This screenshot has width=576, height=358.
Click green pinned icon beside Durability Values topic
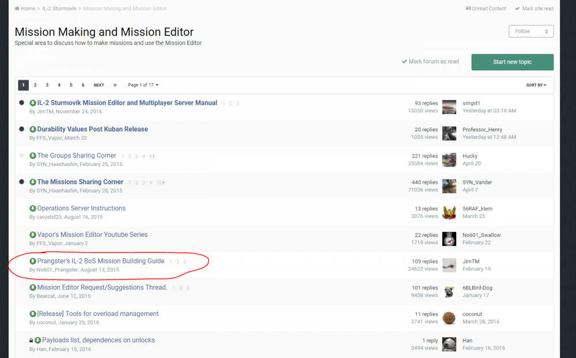pyautogui.click(x=33, y=130)
